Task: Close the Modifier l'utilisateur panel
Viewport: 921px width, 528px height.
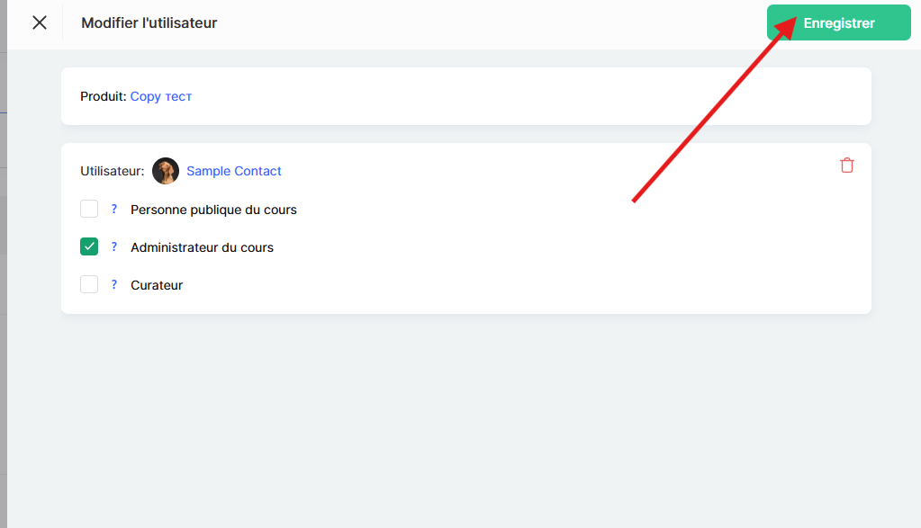Action: click(40, 22)
